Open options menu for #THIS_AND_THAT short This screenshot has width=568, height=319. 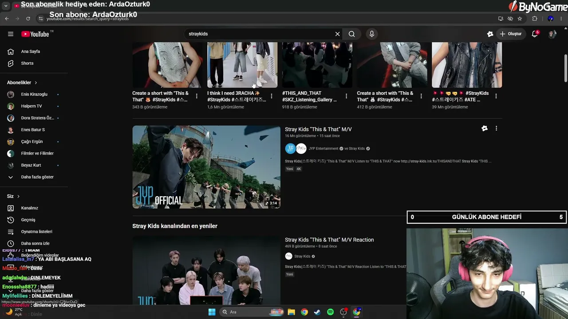pos(346,96)
